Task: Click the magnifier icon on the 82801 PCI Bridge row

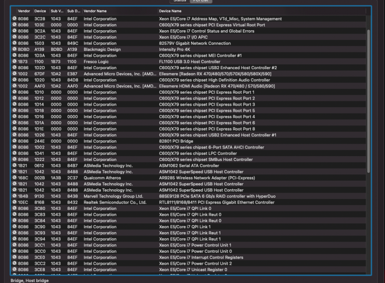Action: click(14, 141)
